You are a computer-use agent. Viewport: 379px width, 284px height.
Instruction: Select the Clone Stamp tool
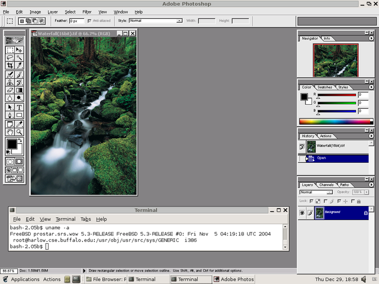[x=10, y=82]
